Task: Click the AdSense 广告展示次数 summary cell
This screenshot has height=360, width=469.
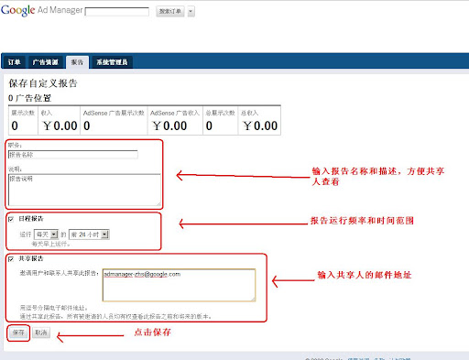Action: coord(114,120)
